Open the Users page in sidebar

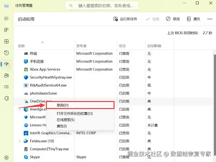tap(6, 75)
